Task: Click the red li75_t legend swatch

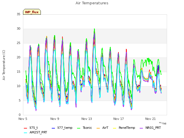Action: (x=26, y=128)
